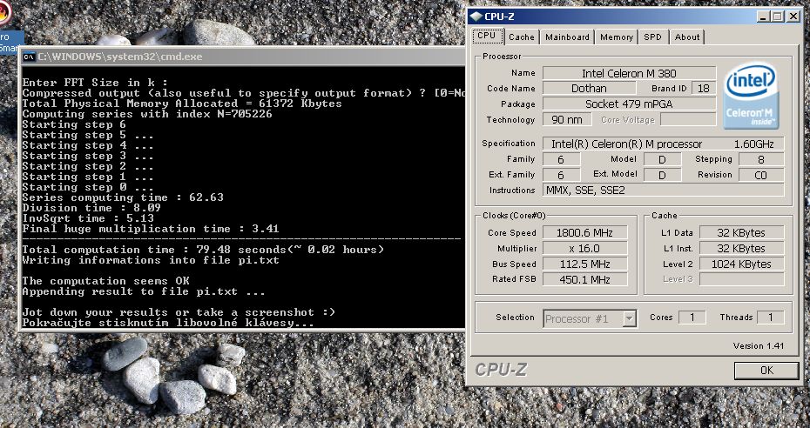Click the 'InvSqrt time : 5.13' line
The height and width of the screenshot is (428, 810).
(x=88, y=218)
